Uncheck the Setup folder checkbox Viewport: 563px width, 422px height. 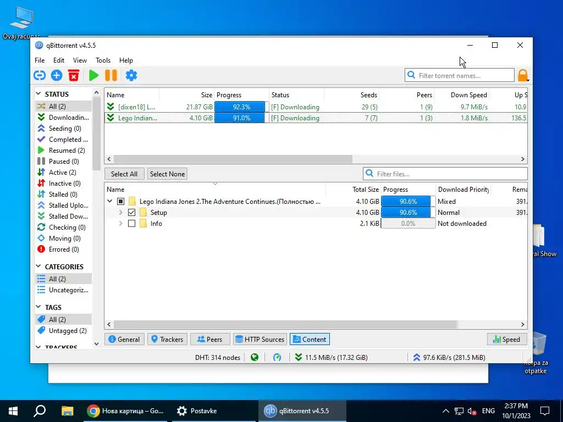point(132,213)
